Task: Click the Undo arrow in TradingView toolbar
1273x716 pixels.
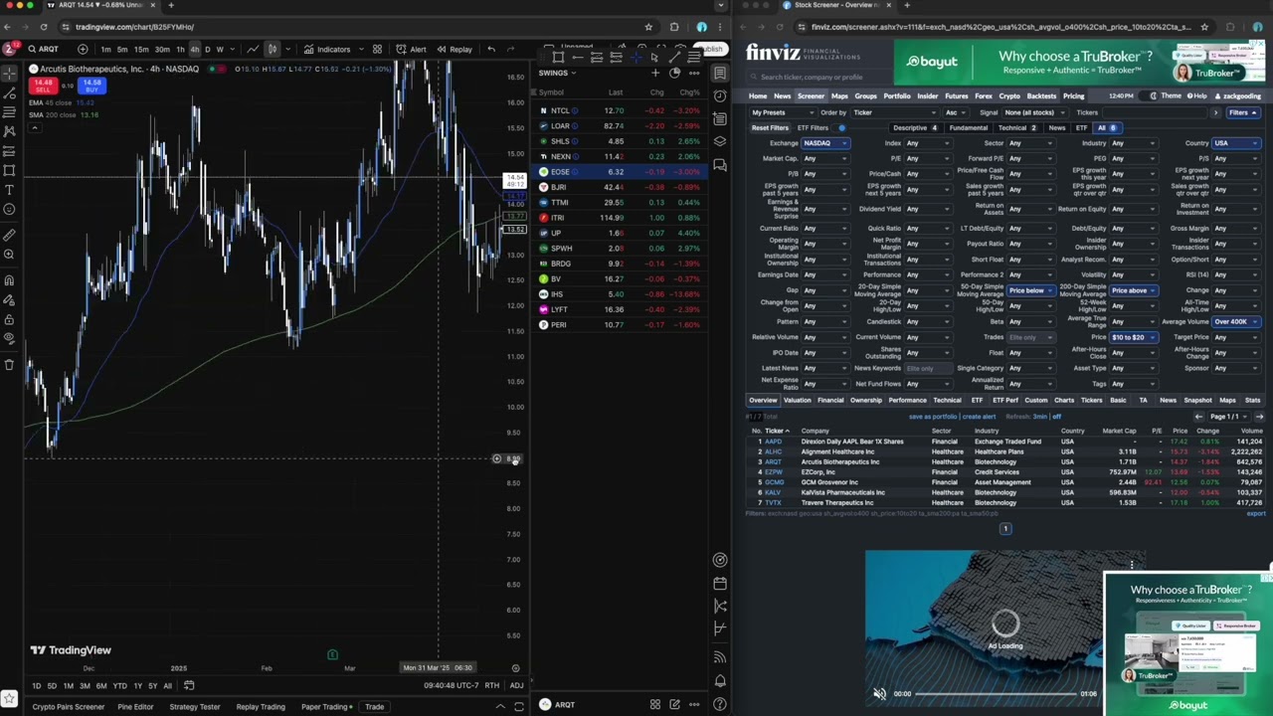Action: pyautogui.click(x=491, y=49)
